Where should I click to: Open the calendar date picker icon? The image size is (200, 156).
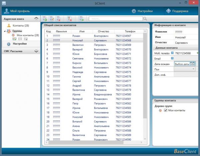192,64
